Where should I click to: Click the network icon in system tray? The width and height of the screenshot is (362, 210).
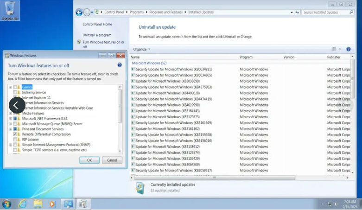tap(330, 204)
